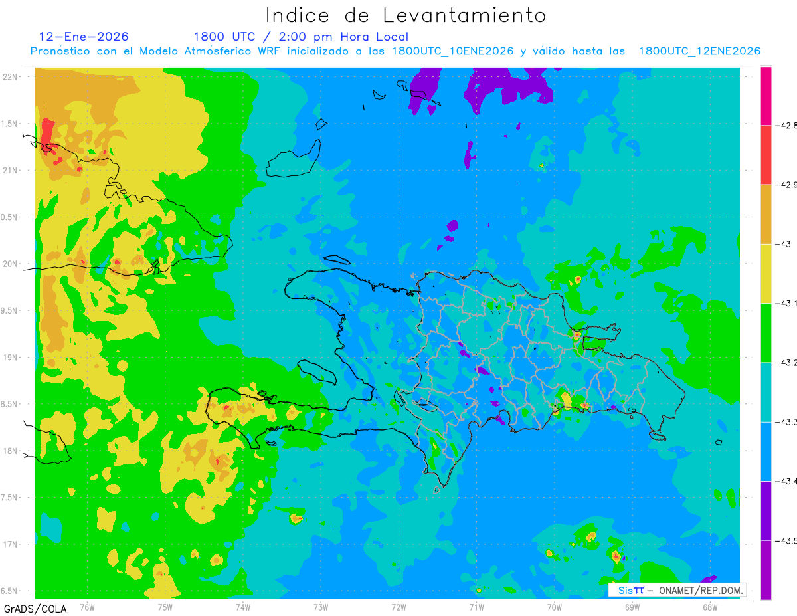This screenshot has height=616, width=797.
Task: Click the 'GrADS/COLA' credit text
Action: (x=35, y=609)
